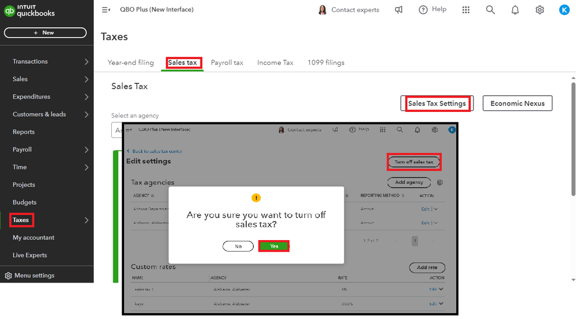The width and height of the screenshot is (579, 319).
Task: Click the Add rate button
Action: point(427,267)
